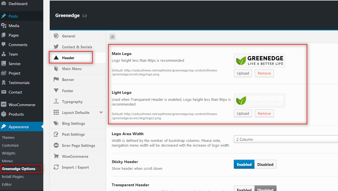Viewport: 338px width, 191px height.
Task: Click the Posts pushpin icon
Action: [x=4, y=16]
